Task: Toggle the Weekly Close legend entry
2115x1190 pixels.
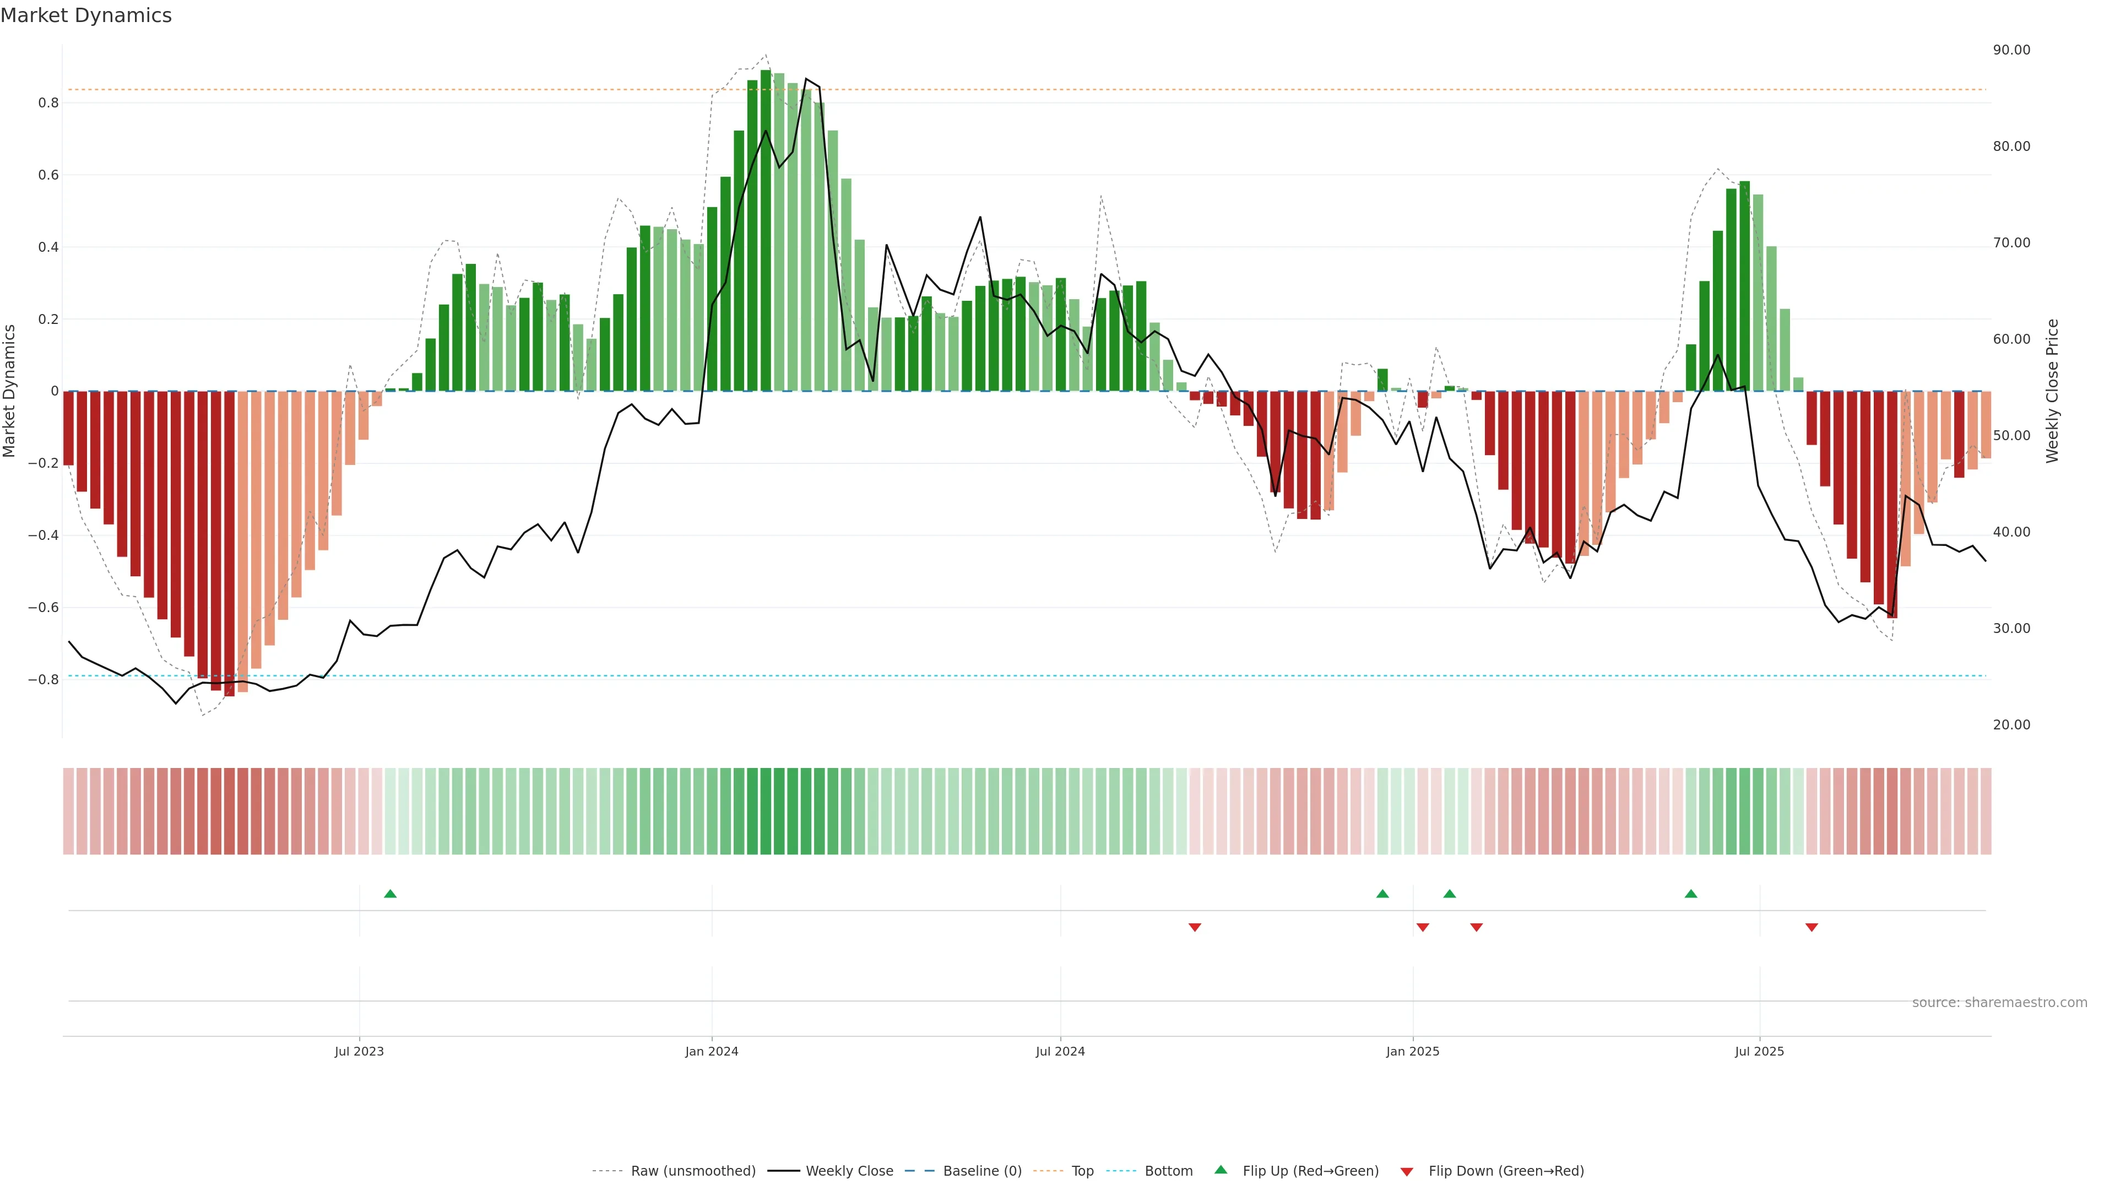Action: [849, 1171]
